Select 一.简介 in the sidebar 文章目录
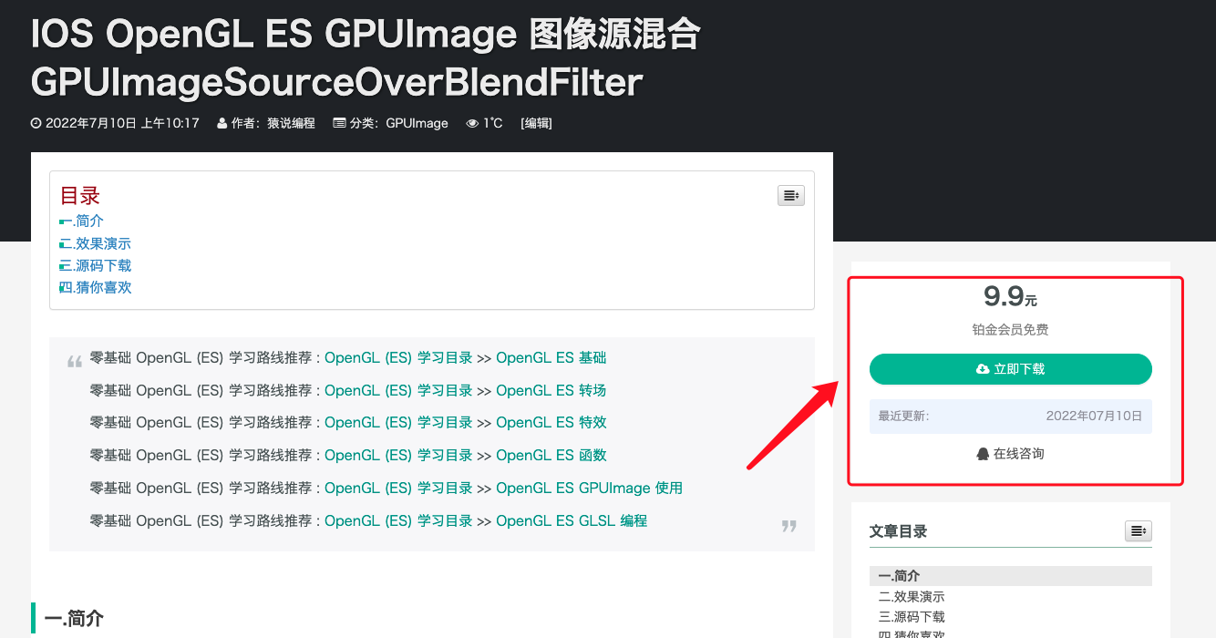This screenshot has width=1216, height=638. 899,575
